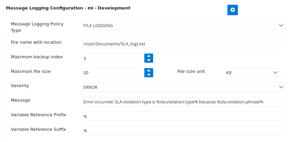Decrease Maximum backup index with down arrow

pyautogui.click(x=149, y=60)
